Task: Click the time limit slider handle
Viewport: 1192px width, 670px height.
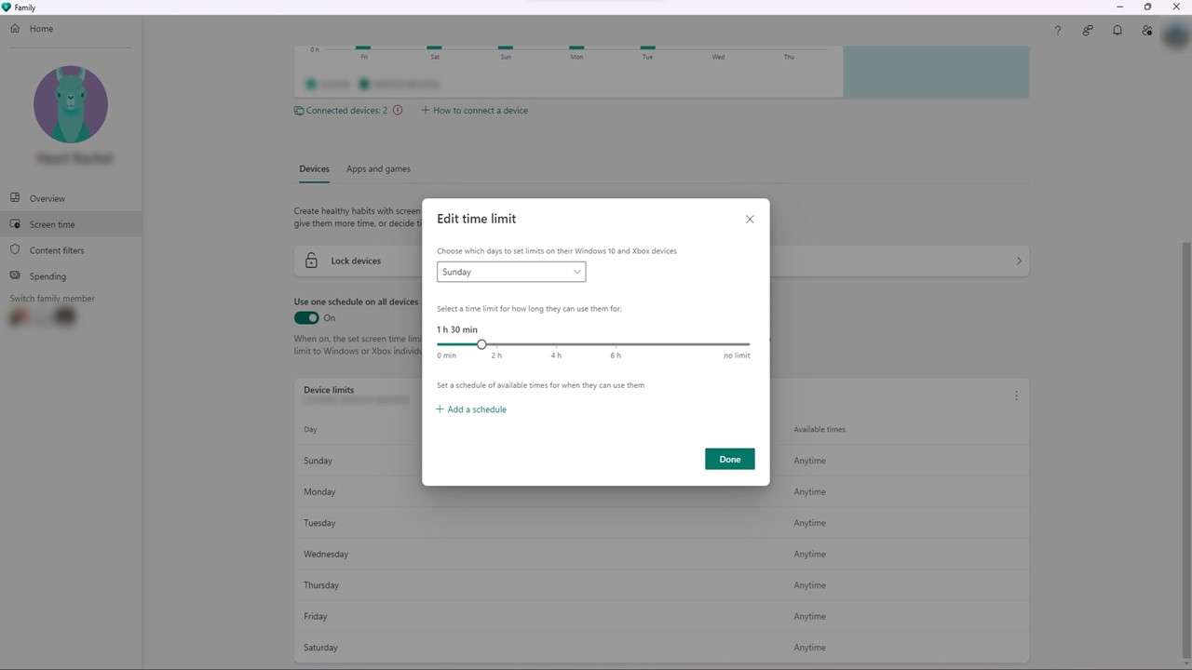Action: pyautogui.click(x=481, y=344)
